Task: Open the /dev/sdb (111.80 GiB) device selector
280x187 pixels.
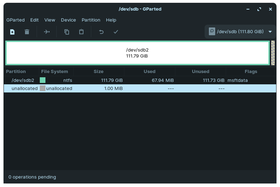Action: (x=240, y=32)
